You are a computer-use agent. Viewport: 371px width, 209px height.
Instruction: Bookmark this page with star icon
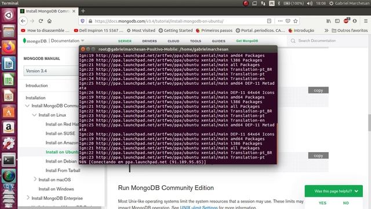tap(296, 21)
